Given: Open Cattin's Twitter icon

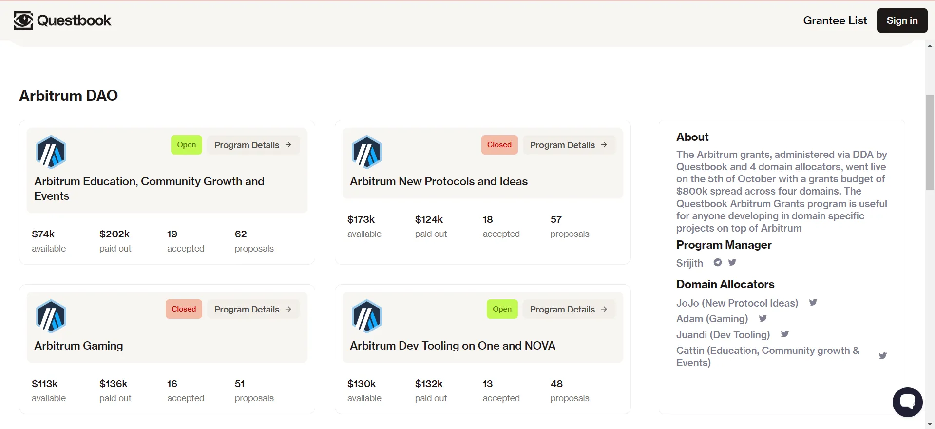Looking at the screenshot, I should [883, 356].
